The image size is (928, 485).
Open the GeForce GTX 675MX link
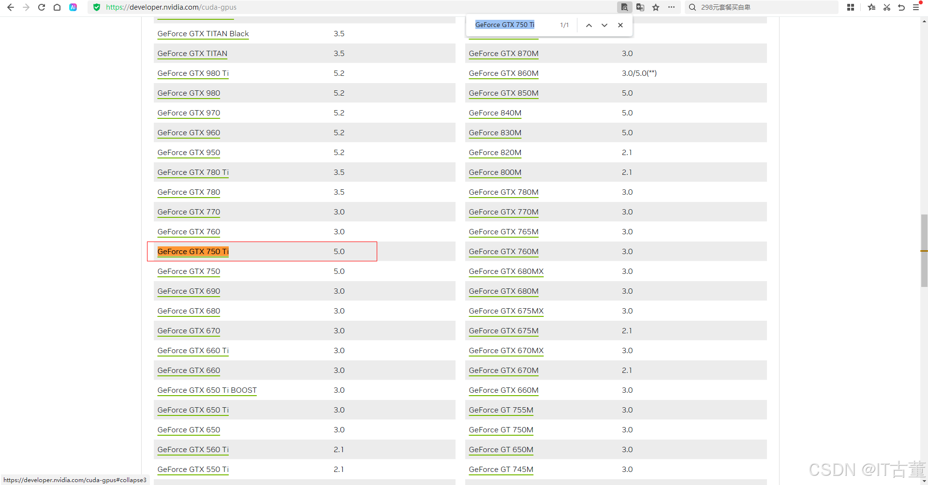tap(506, 311)
